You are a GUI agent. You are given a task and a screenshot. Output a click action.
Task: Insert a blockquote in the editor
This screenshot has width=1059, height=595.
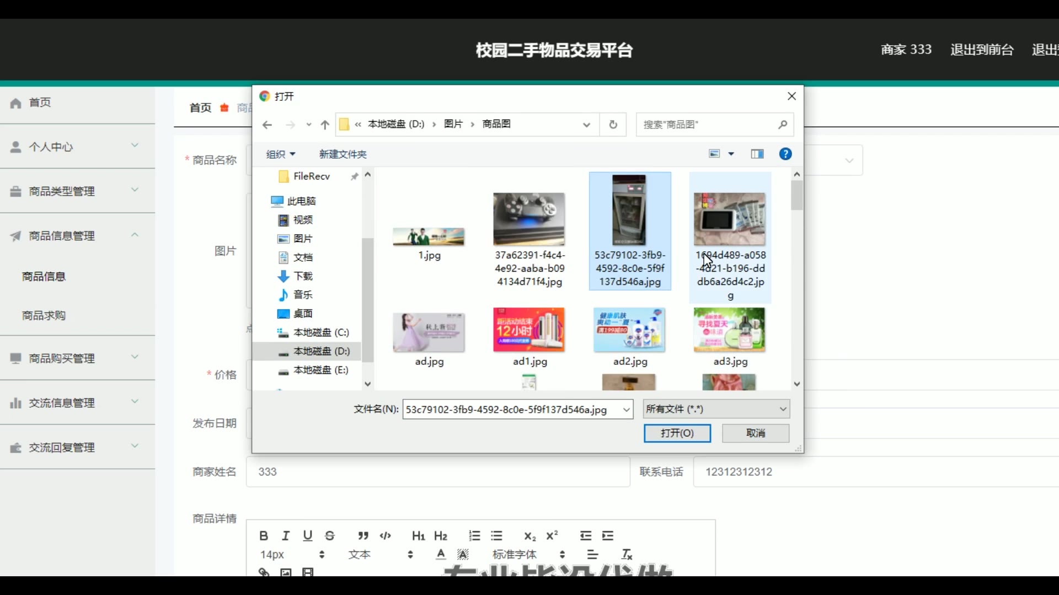(363, 535)
